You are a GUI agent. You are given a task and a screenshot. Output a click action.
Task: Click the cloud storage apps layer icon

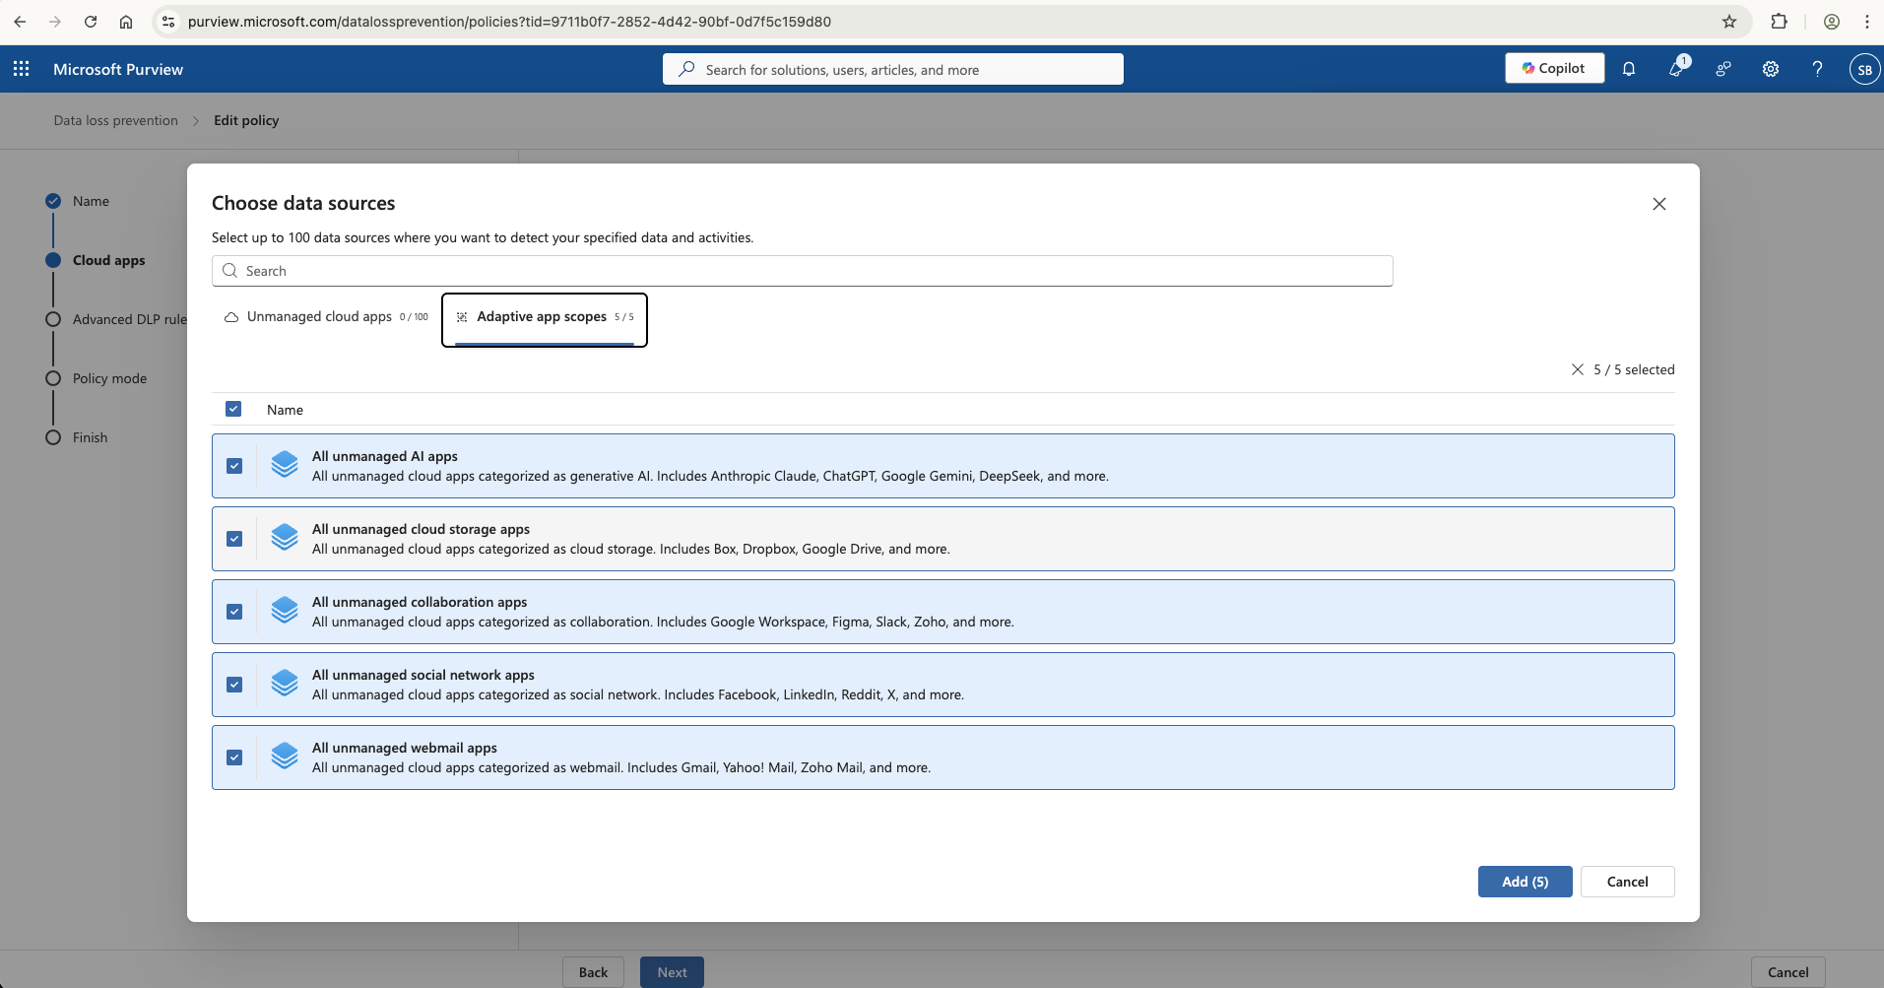click(x=285, y=537)
